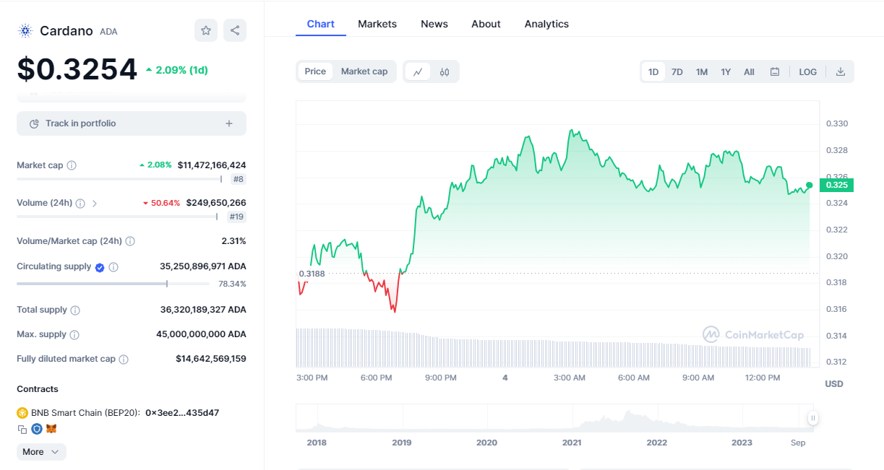Click plus on Track in portfolio
Image resolution: width=884 pixels, height=470 pixels.
[229, 123]
